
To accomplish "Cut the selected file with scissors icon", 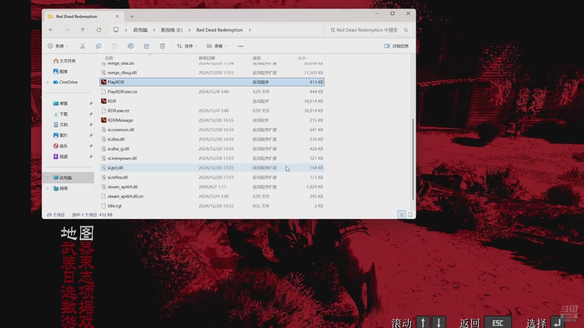I will point(82,46).
